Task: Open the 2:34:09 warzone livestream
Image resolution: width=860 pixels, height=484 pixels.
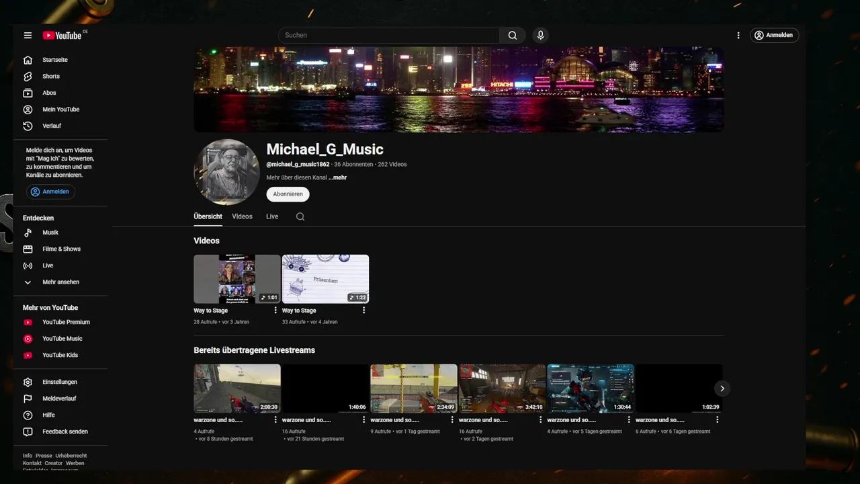Action: pos(414,389)
